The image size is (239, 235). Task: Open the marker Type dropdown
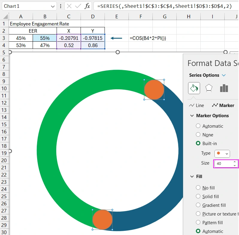(222, 153)
